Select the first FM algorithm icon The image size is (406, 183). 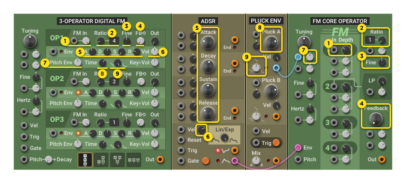pos(85,159)
